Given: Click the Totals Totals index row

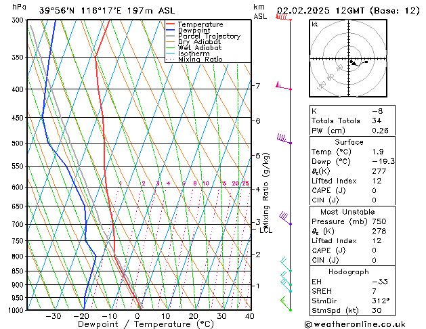Looking at the screenshot, I should coord(352,120).
